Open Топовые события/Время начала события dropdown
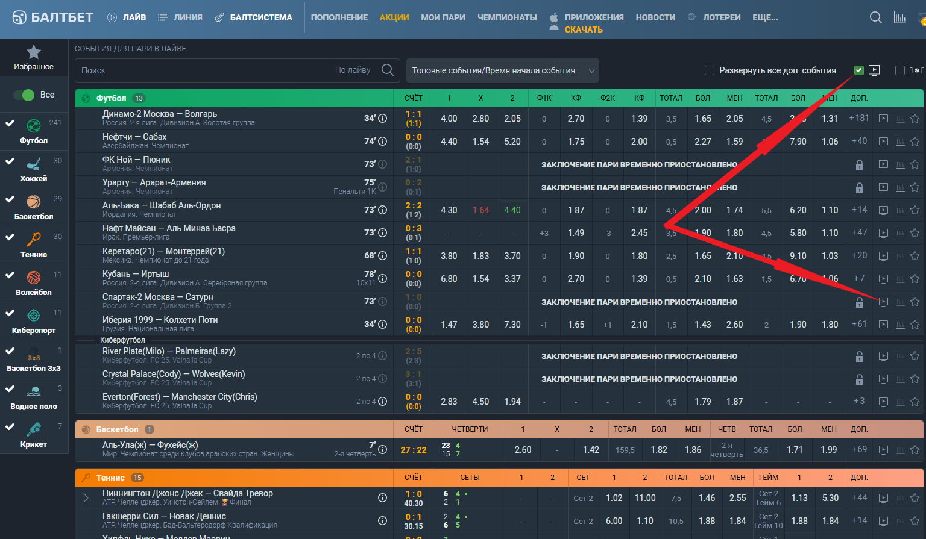Image resolution: width=926 pixels, height=539 pixels. point(503,70)
